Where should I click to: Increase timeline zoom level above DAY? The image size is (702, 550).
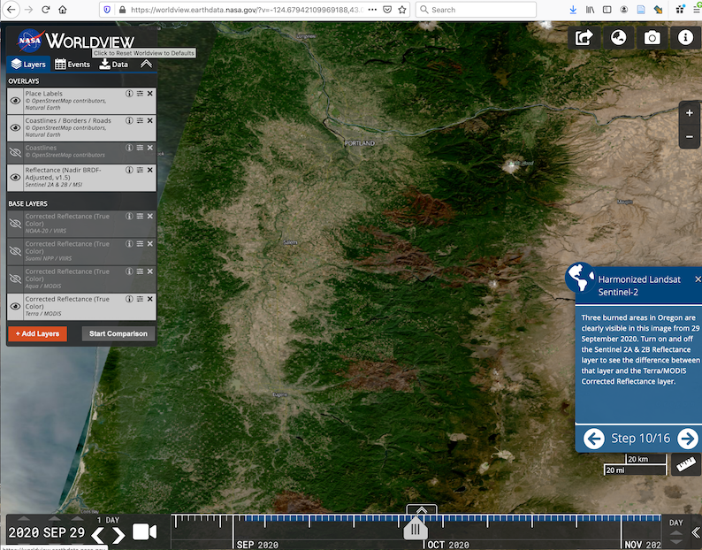tap(676, 533)
